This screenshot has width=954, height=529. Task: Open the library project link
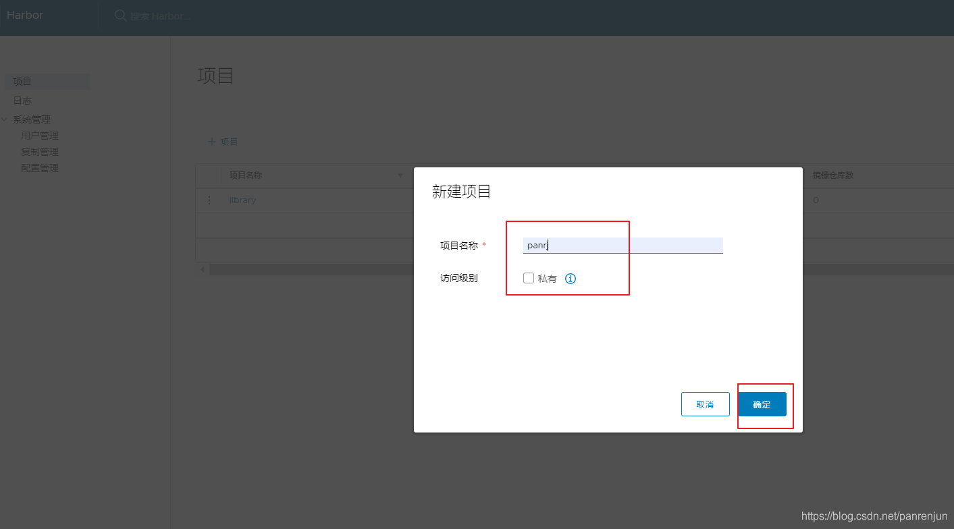pyautogui.click(x=242, y=200)
